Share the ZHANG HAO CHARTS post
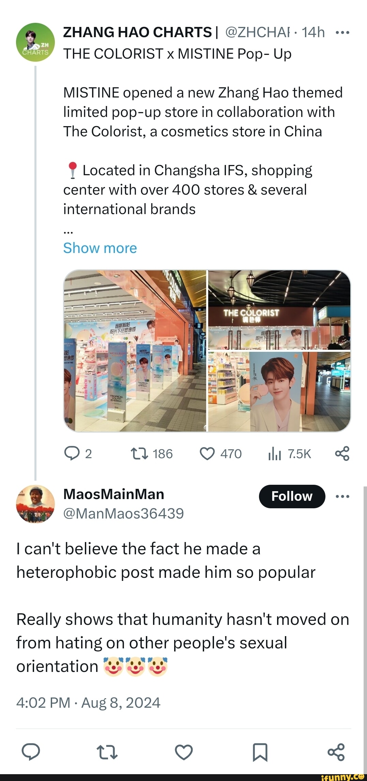Viewport: 367px width, 781px height. [342, 454]
